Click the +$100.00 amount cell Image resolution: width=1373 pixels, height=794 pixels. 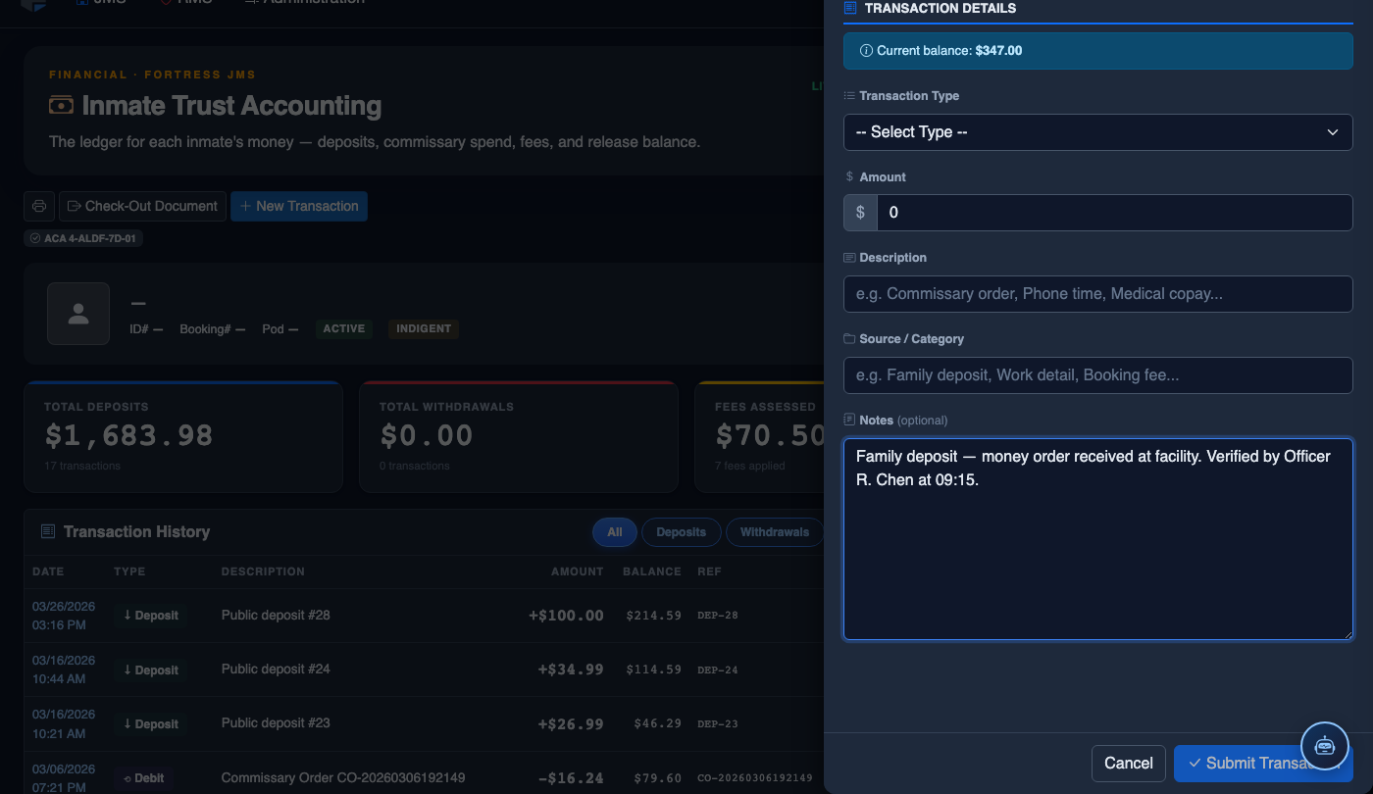(x=566, y=616)
